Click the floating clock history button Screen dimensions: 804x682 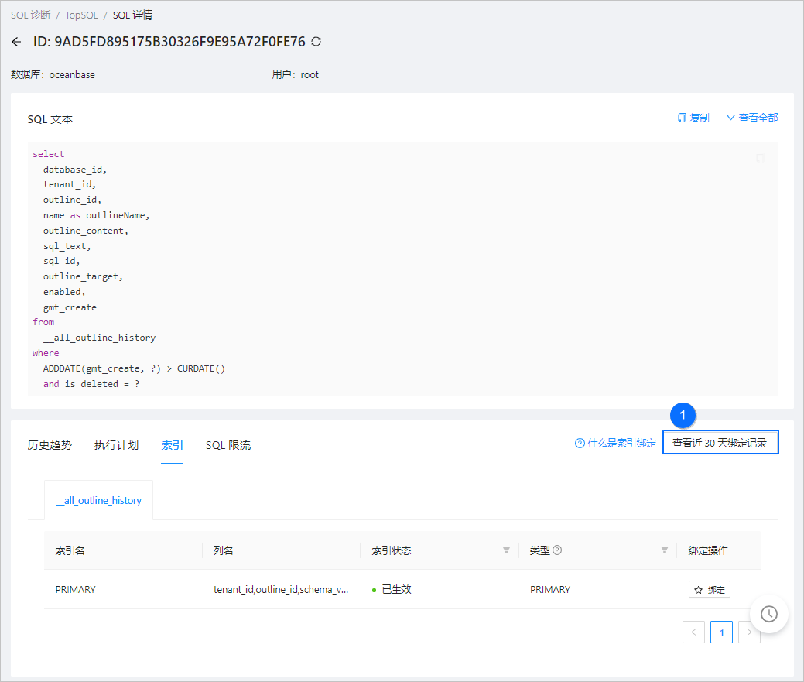tap(768, 614)
